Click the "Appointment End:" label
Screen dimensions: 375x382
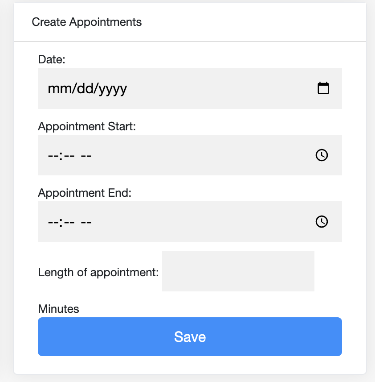(85, 193)
